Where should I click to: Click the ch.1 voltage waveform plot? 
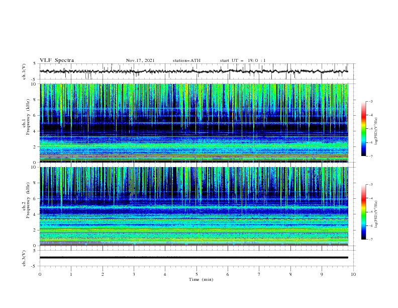(197, 71)
